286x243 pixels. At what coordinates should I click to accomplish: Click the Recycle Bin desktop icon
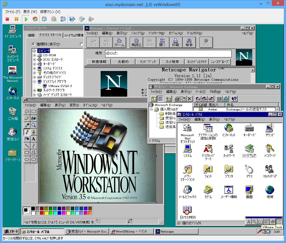coord(13,113)
